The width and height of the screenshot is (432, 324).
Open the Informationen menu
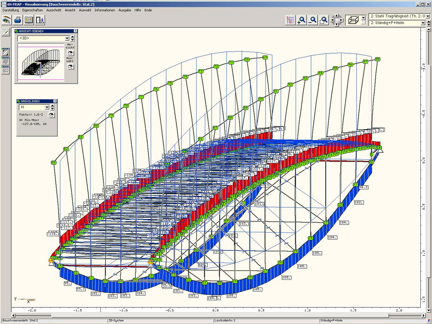(105, 10)
